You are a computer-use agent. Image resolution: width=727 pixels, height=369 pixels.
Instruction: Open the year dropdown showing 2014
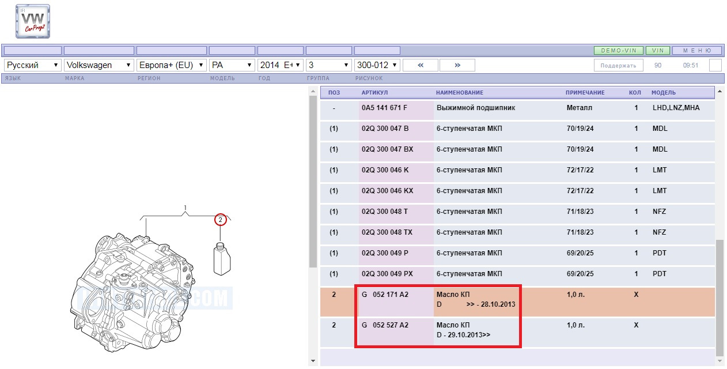point(281,65)
